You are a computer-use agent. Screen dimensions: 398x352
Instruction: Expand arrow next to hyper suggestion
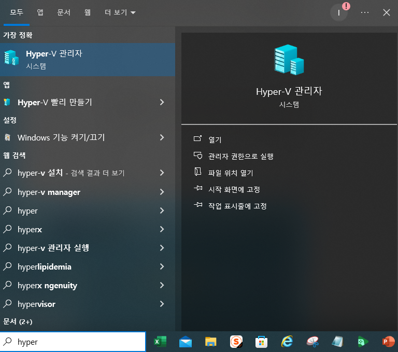coord(162,210)
